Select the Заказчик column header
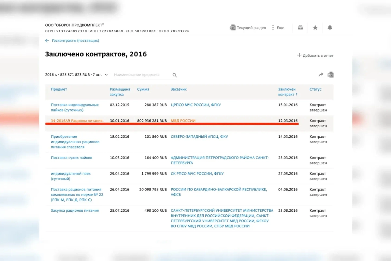391x261 pixels. [x=179, y=89]
